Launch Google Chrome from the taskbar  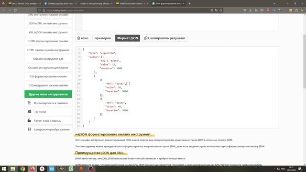point(22,169)
